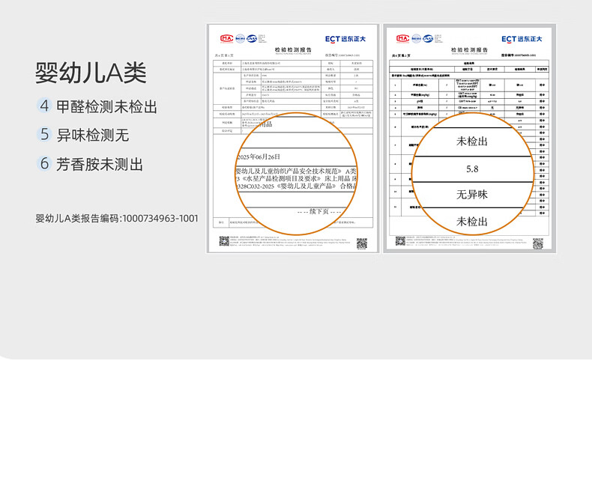Click the red MA logo on right report

(x=403, y=38)
